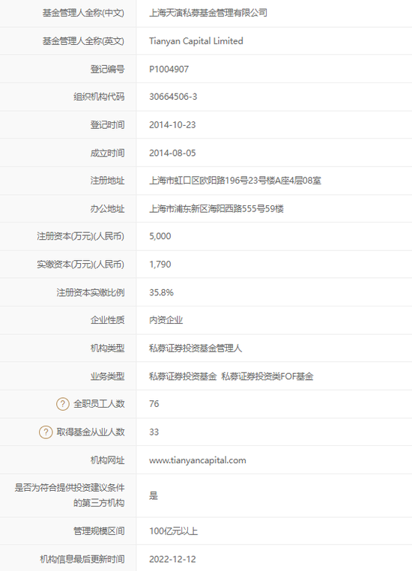This screenshot has height=571, width=412.
Task: Click the label 办公地址
Action: (107, 208)
